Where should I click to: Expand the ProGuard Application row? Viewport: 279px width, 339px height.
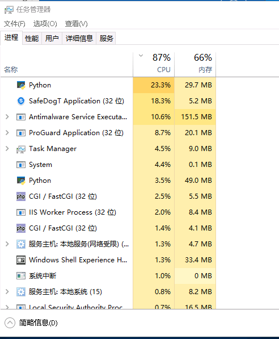point(7,132)
